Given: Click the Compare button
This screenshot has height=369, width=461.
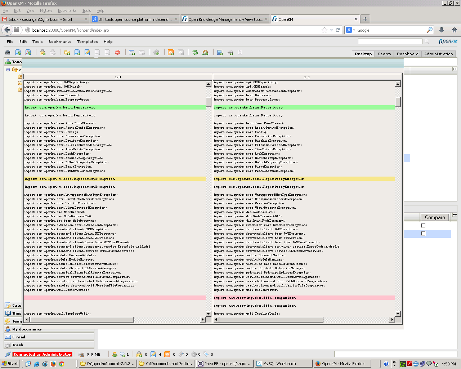Looking at the screenshot, I should (x=435, y=217).
